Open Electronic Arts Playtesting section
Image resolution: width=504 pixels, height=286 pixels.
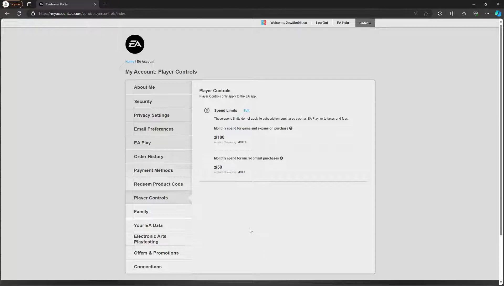tap(159, 239)
